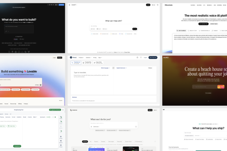Click ElevenLabs Contact Sales button
This screenshot has height=151, width=227.
pyautogui.click(x=214, y=24)
